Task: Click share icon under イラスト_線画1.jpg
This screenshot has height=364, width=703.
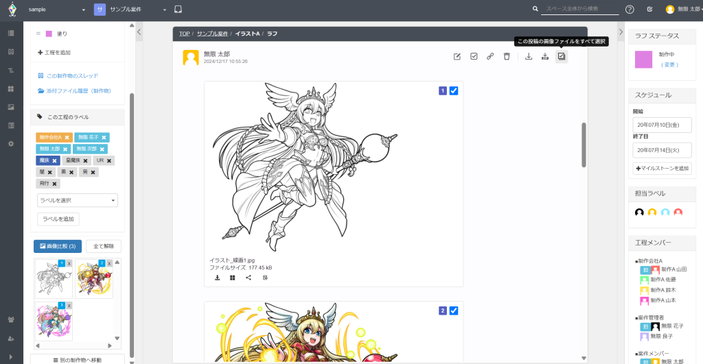Action: click(x=249, y=278)
